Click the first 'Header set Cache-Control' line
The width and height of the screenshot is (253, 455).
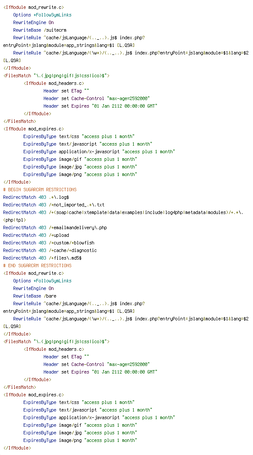point(97,98)
